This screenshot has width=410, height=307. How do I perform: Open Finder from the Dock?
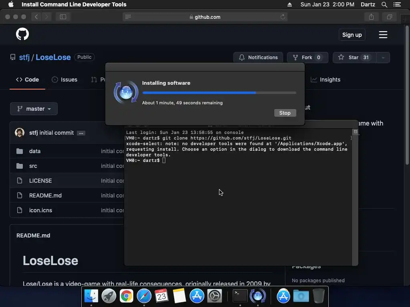click(91, 296)
